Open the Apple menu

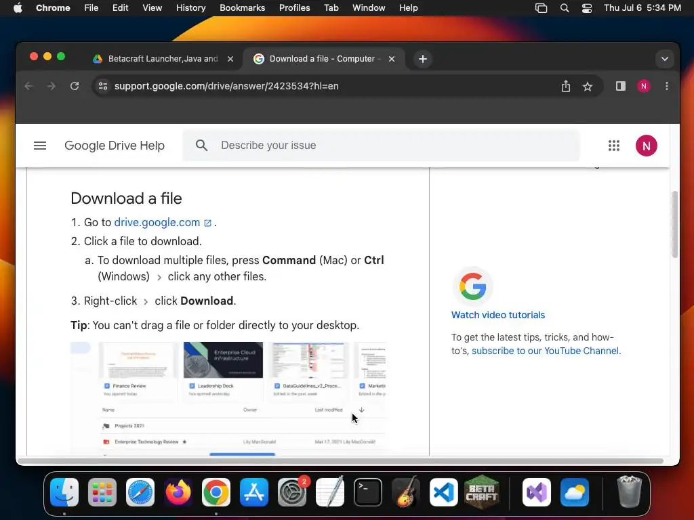pos(18,7)
